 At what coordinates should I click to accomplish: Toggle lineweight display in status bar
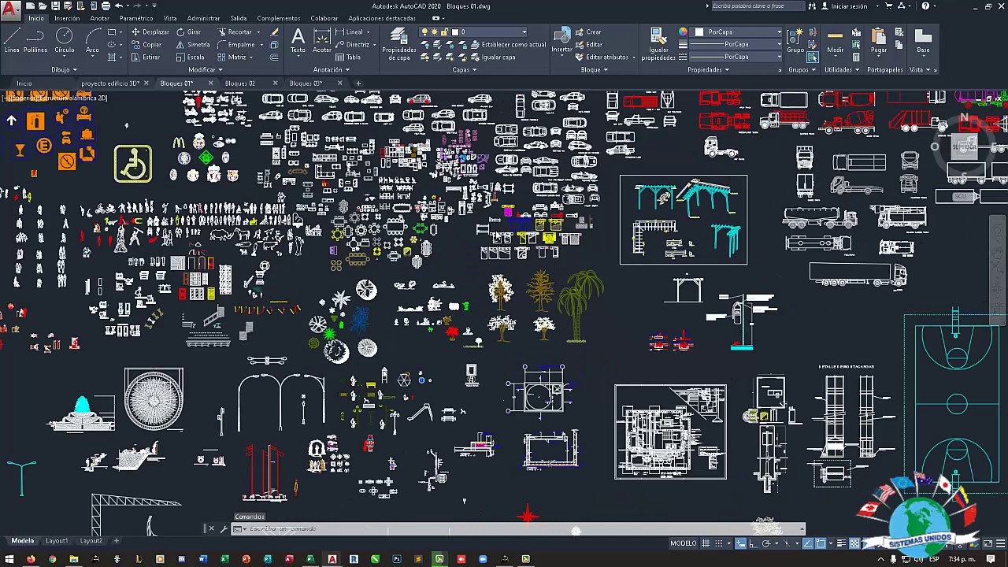[x=841, y=543]
